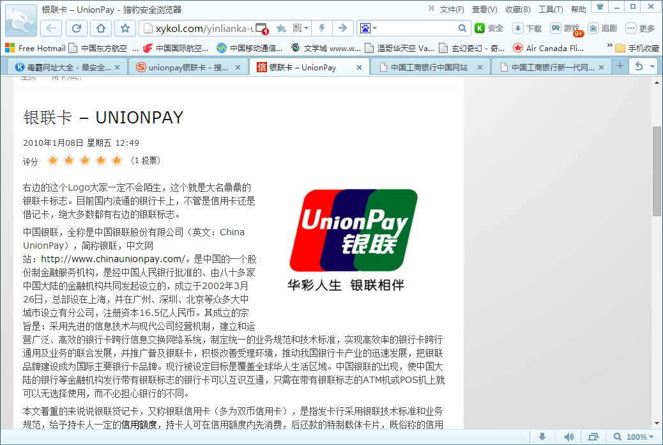This screenshot has height=445, width=663.
Task: Open the QR code icon in the address bar
Action: coord(297,28)
